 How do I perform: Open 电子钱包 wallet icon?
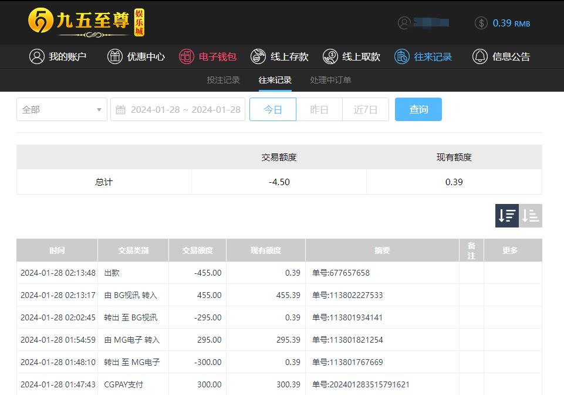(186, 56)
